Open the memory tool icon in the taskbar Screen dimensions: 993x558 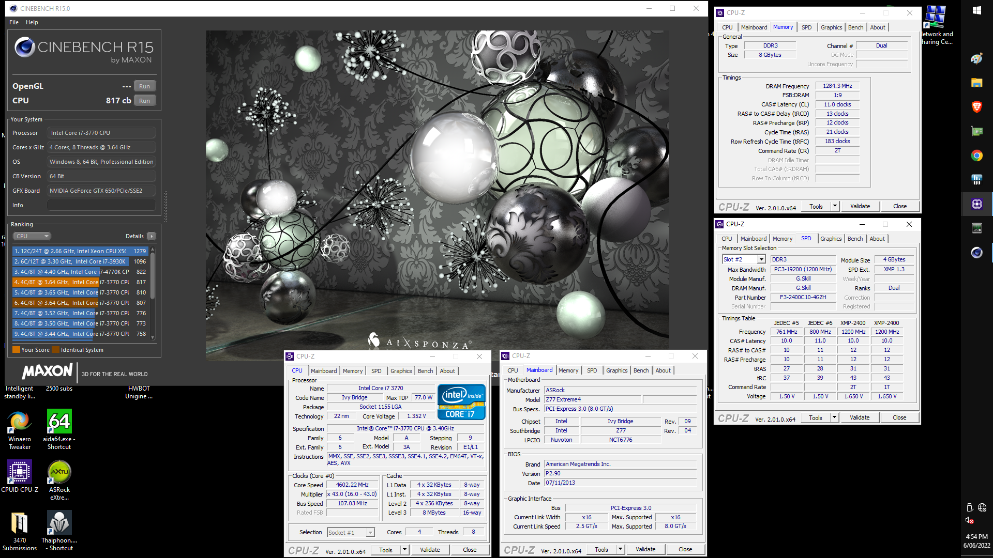pyautogui.click(x=976, y=228)
